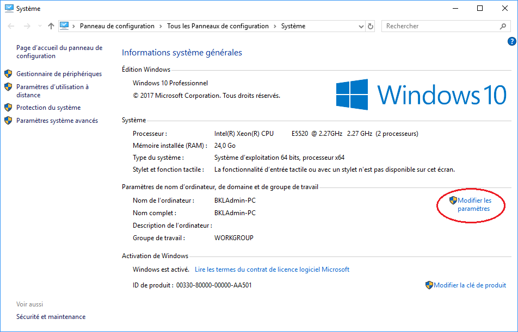Screen dimensions: 518x332
Task: Click BKLAdmin-PC next to Nom complet
Action: coord(235,213)
